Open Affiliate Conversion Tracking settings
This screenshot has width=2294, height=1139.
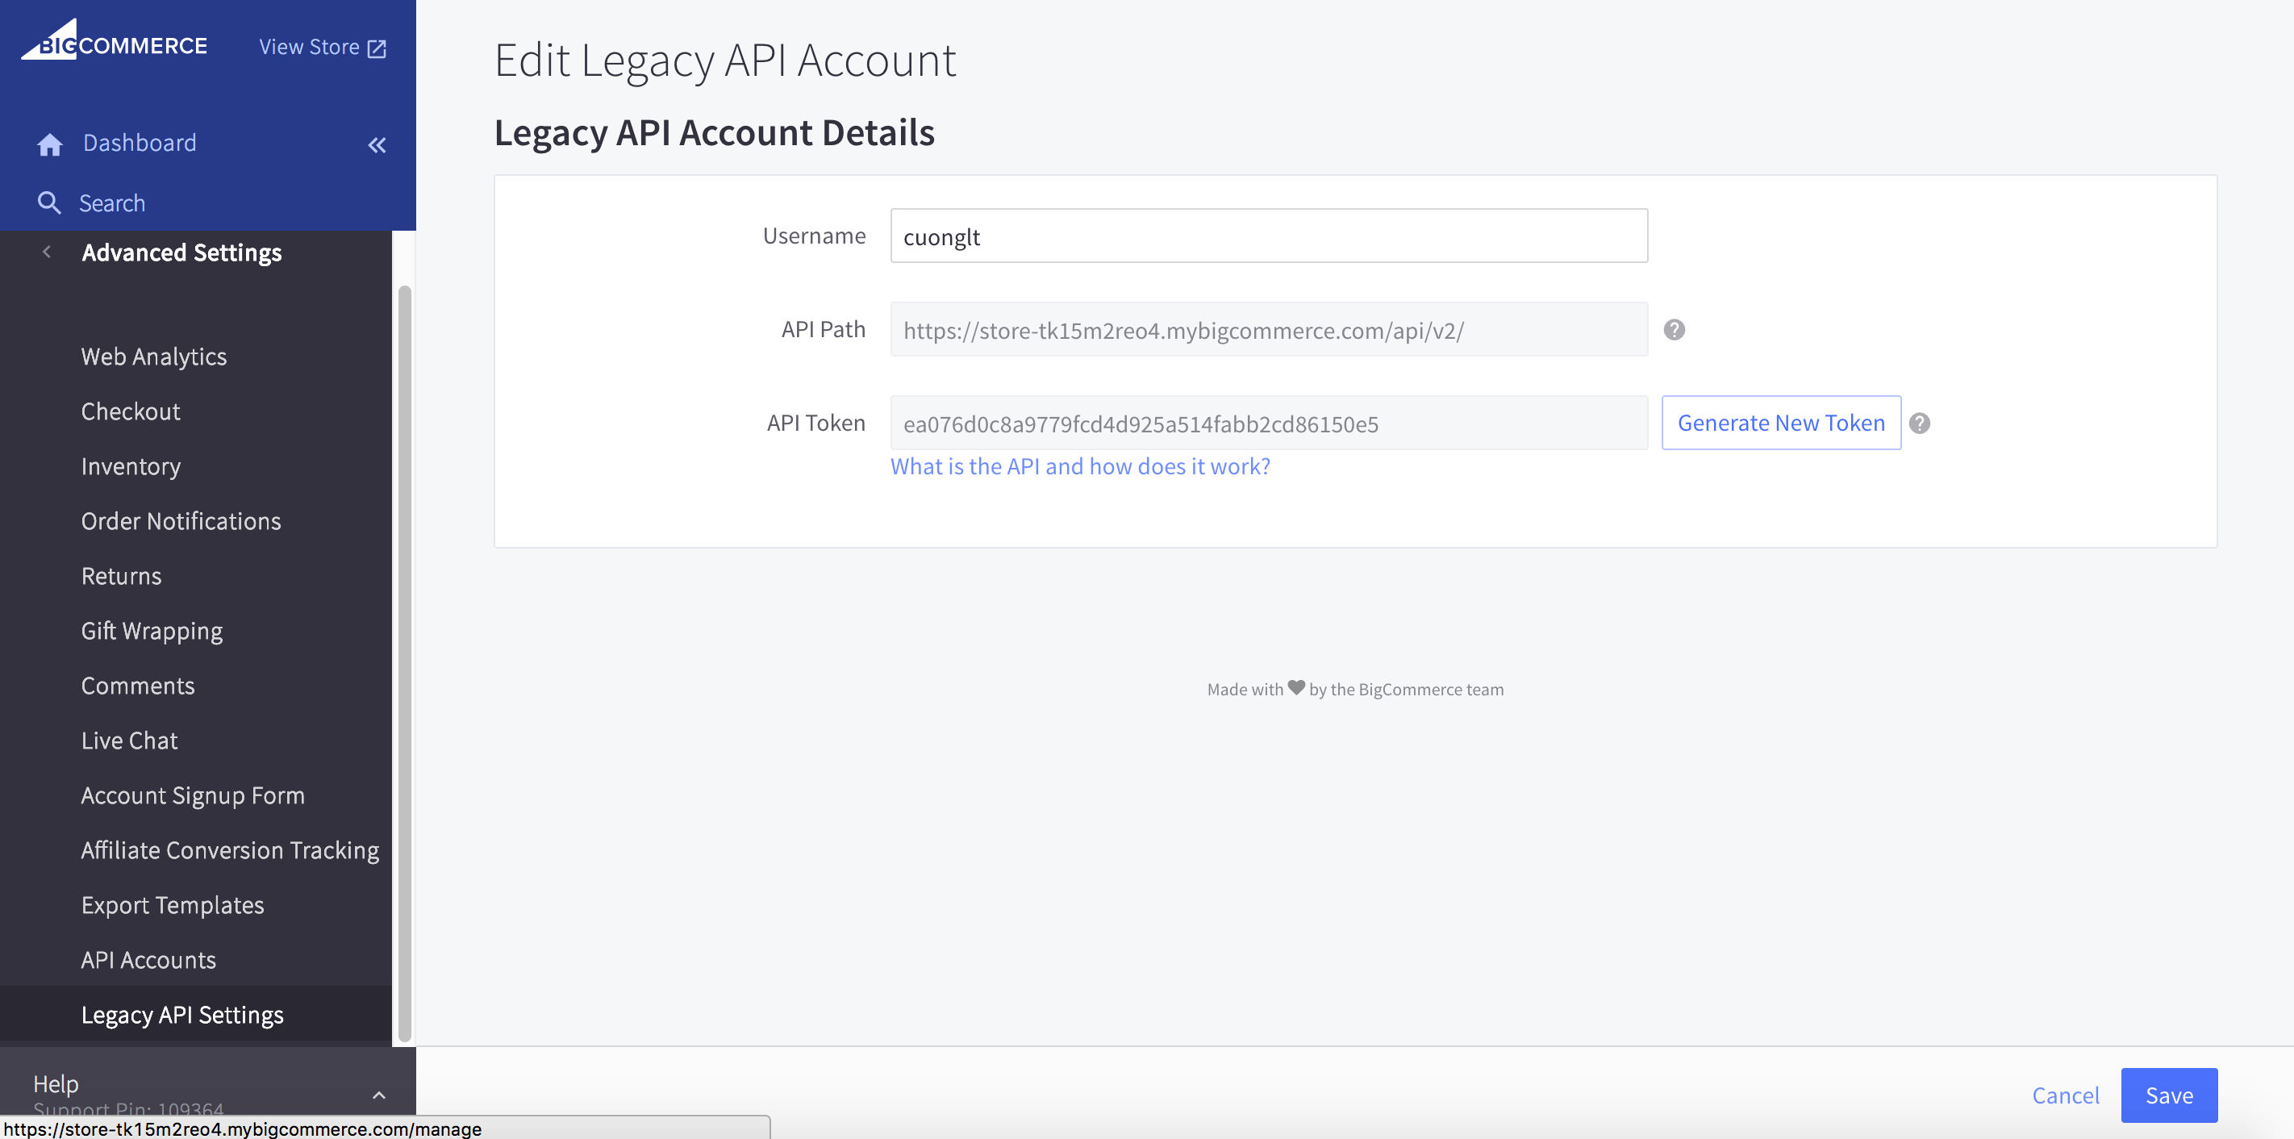tap(230, 849)
